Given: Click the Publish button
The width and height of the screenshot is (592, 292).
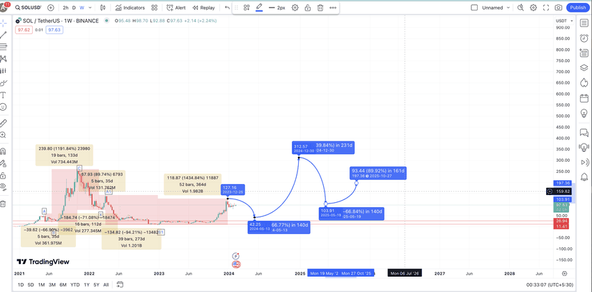Looking at the screenshot, I should coord(577,8).
